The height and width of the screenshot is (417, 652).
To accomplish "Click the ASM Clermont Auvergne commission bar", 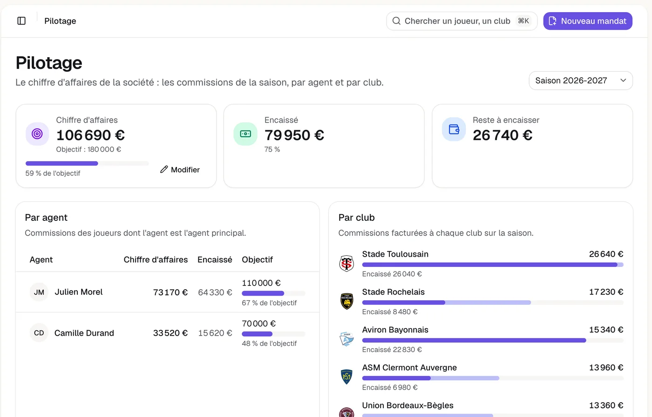I will [x=493, y=378].
